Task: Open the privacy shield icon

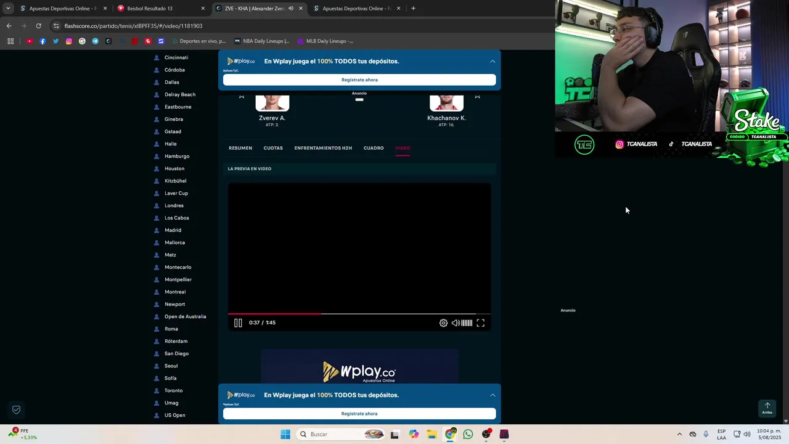Action: click(x=17, y=409)
